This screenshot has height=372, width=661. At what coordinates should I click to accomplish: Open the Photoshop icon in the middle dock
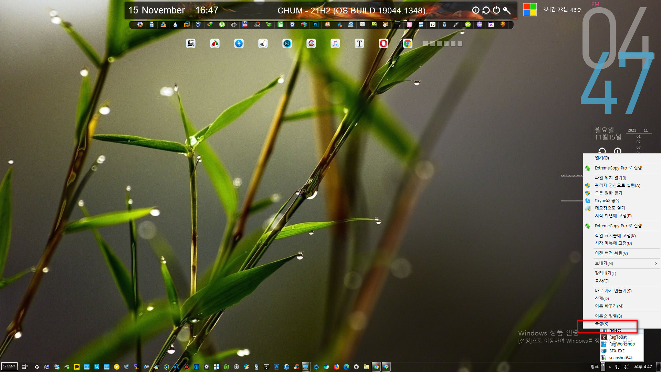click(287, 43)
